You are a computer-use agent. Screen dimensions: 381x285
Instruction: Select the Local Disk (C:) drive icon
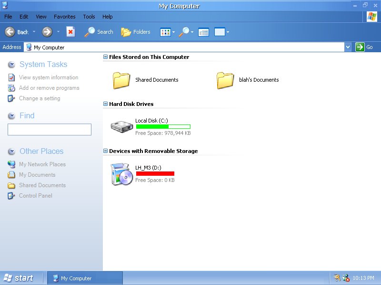122,126
